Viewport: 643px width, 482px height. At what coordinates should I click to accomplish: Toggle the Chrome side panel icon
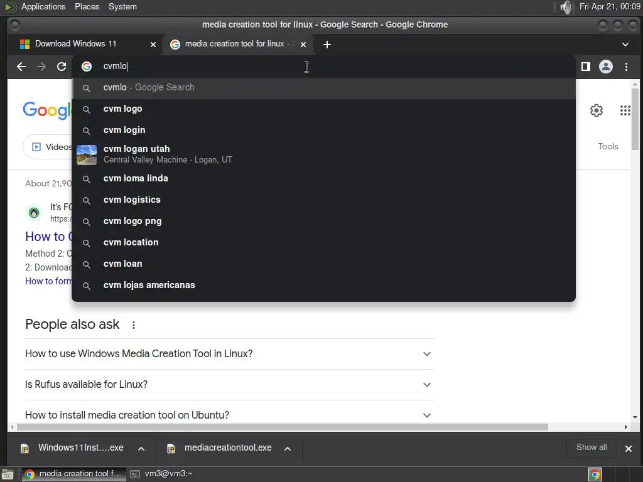click(x=586, y=67)
